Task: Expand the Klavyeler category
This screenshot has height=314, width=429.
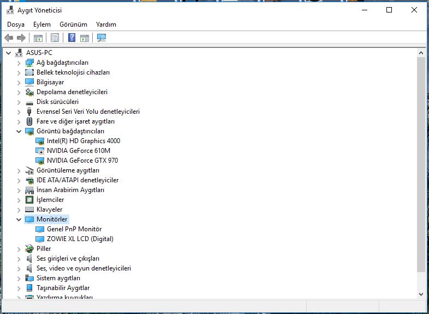Action: 19,210
